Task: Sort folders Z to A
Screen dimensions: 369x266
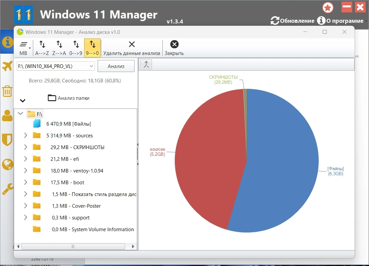Action: pyautogui.click(x=59, y=48)
